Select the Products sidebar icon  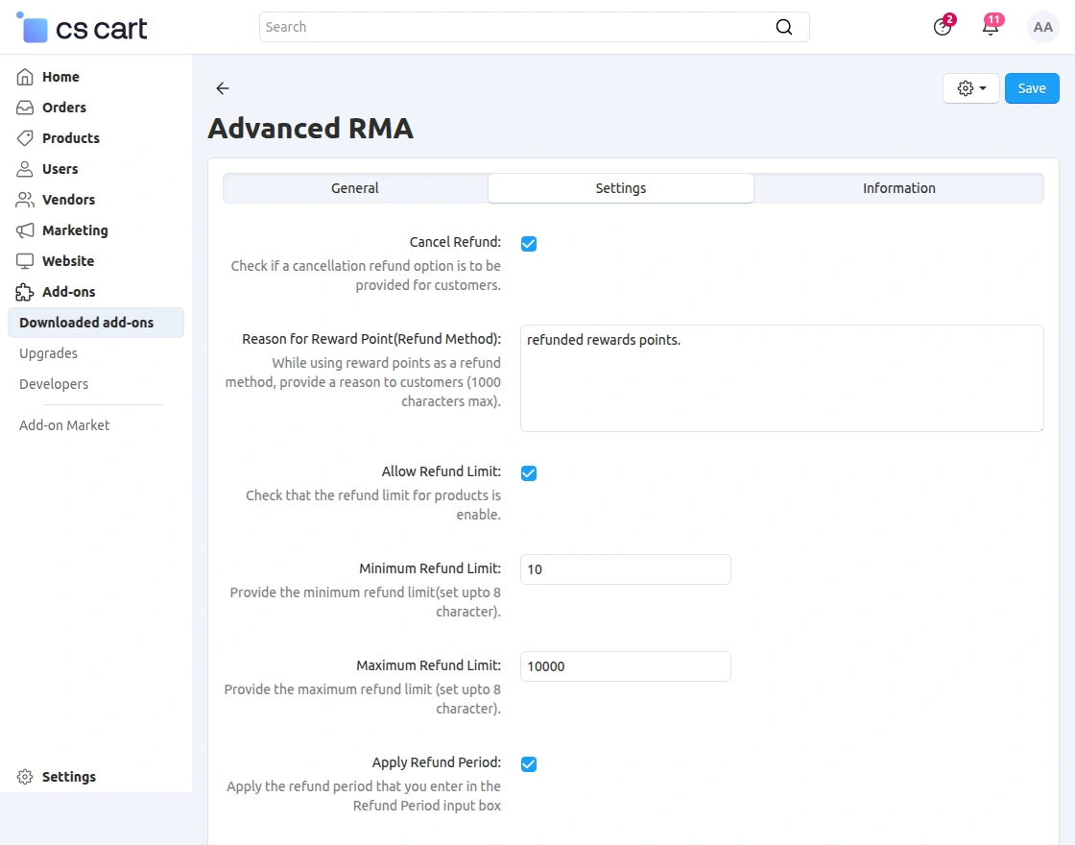[24, 137]
